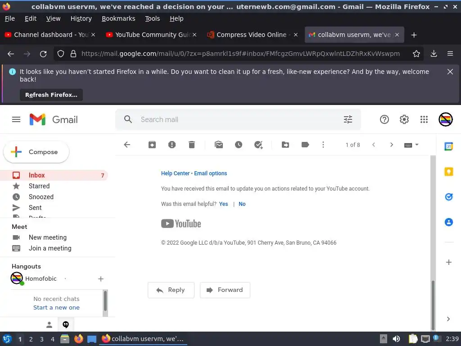
Task: Open the Move to folder icon
Action: (x=285, y=145)
